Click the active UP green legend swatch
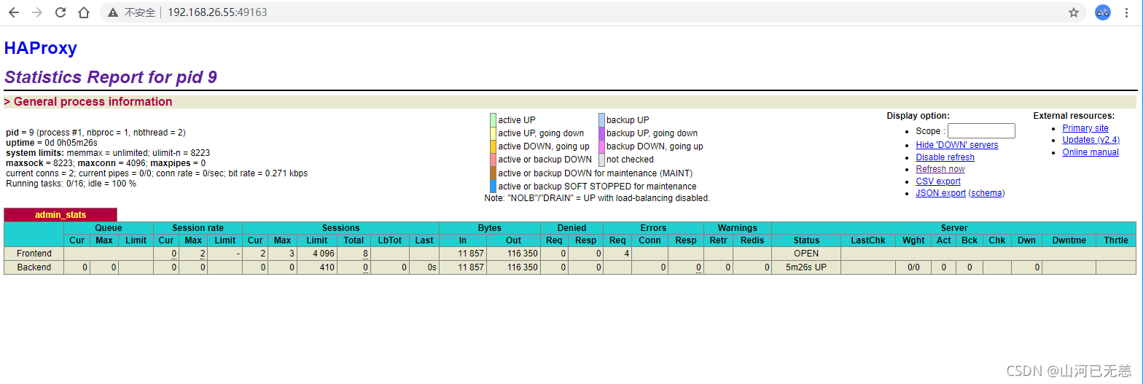This screenshot has height=384, width=1143. 494,119
